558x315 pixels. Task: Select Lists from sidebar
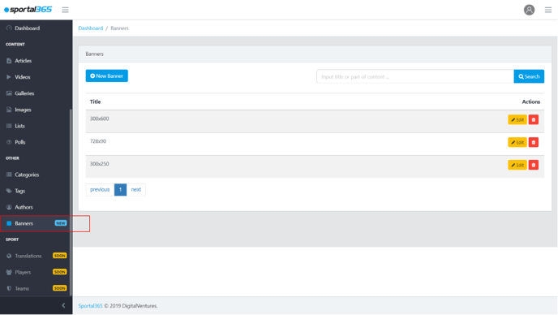tap(36, 126)
